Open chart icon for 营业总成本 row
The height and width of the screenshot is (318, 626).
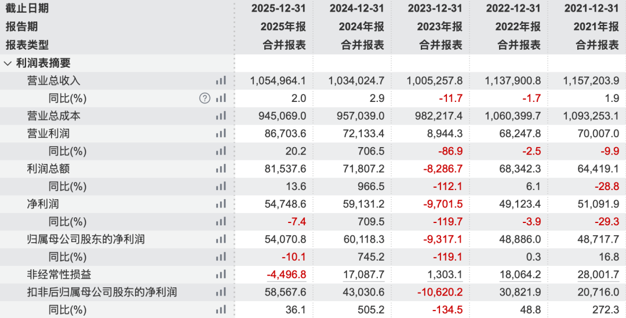point(221,116)
